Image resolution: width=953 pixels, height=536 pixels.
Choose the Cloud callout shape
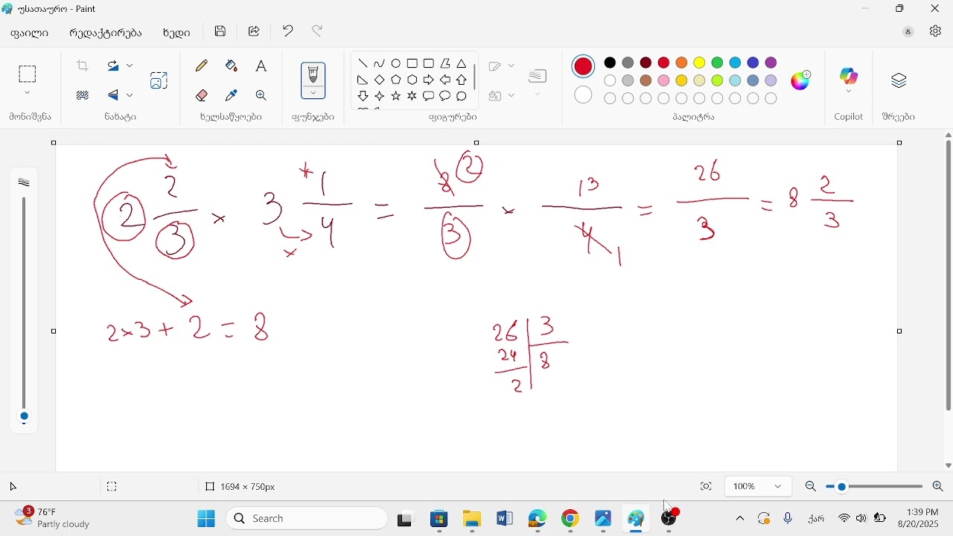tap(462, 97)
